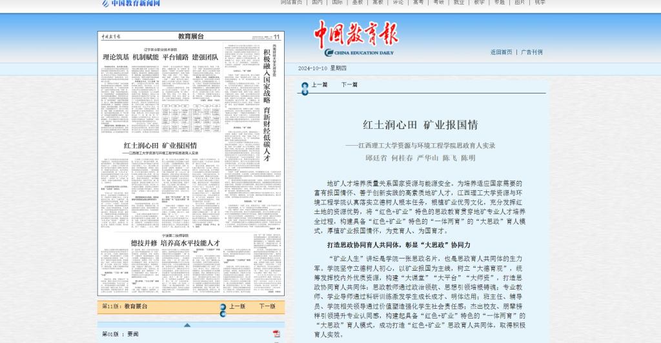Image resolution: width=661 pixels, height=343 pixels.
Task: Click the arrow icon beside 上一版
Action: [223, 307]
